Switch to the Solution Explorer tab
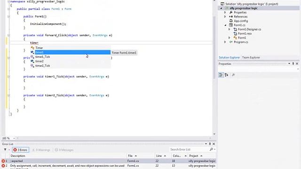 click(x=229, y=57)
